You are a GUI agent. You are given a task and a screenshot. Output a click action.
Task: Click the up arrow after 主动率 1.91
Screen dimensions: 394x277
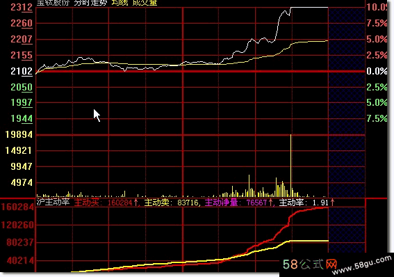[332, 203]
